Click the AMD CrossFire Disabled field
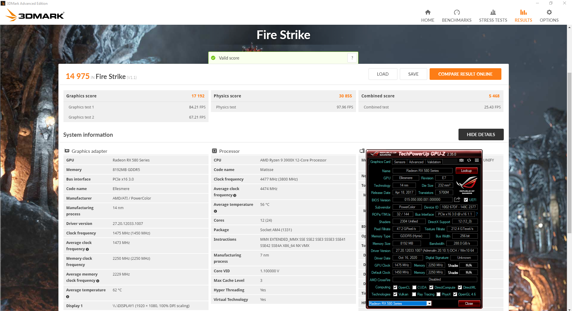 coord(435,279)
